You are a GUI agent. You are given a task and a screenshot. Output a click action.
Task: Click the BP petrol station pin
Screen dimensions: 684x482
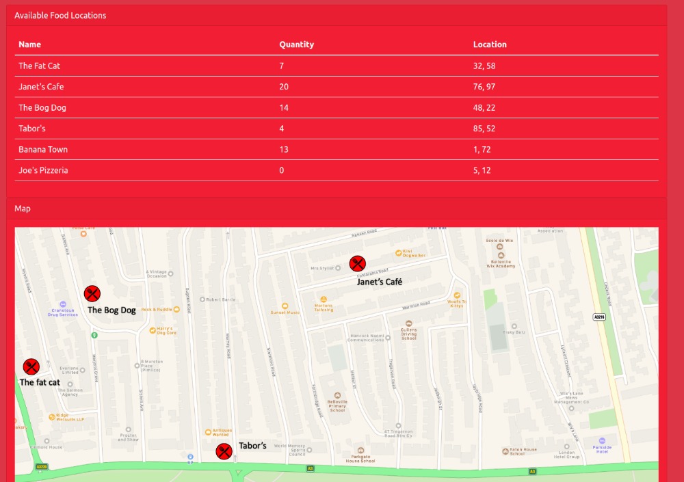click(x=190, y=457)
